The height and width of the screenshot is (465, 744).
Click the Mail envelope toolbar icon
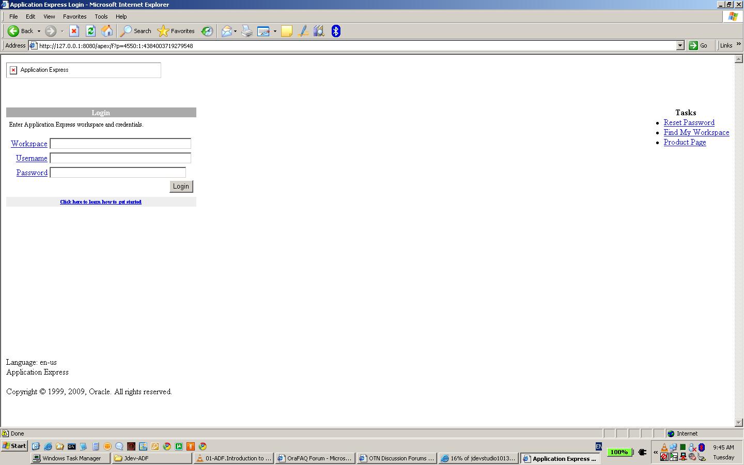[226, 31]
